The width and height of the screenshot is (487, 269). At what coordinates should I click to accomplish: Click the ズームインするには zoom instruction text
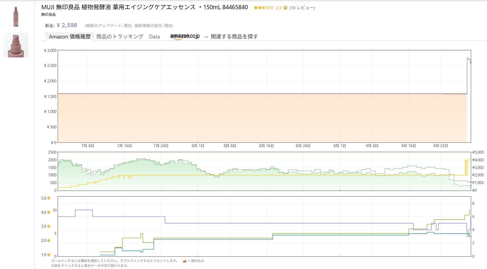[x=115, y=261]
